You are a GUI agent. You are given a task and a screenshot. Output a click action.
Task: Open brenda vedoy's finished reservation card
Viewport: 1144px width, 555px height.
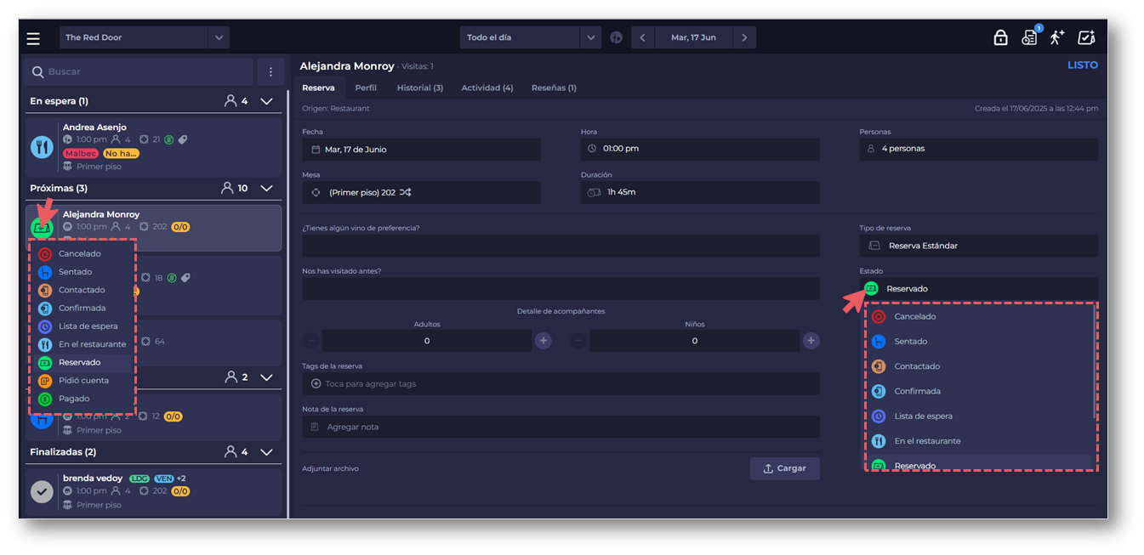153,491
